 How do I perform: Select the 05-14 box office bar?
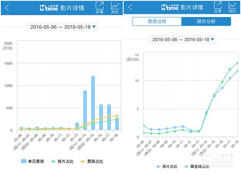pyautogui.click(x=85, y=110)
